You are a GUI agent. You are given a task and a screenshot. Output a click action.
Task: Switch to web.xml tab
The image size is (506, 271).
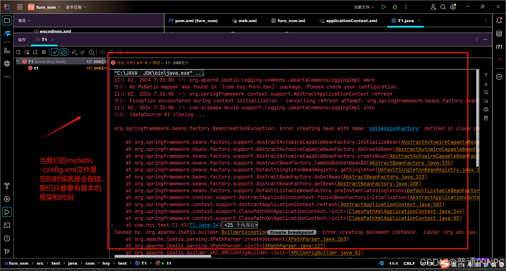[x=244, y=21]
